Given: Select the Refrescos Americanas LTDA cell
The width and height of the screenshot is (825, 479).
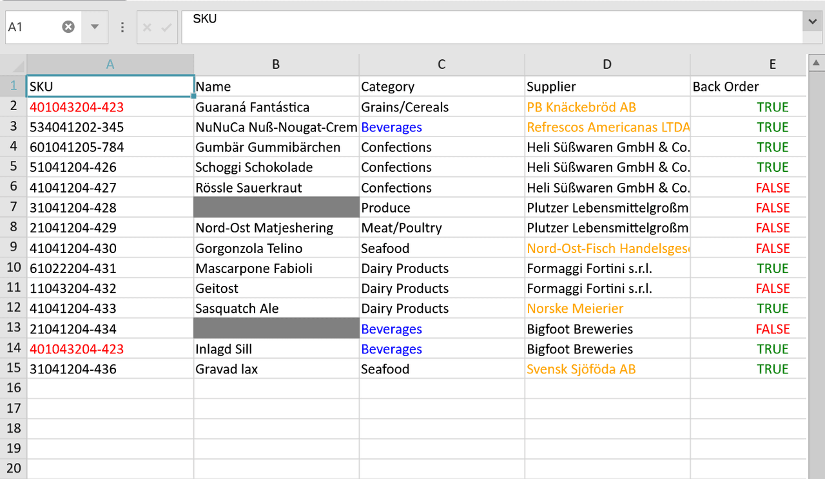Looking at the screenshot, I should pyautogui.click(x=607, y=127).
